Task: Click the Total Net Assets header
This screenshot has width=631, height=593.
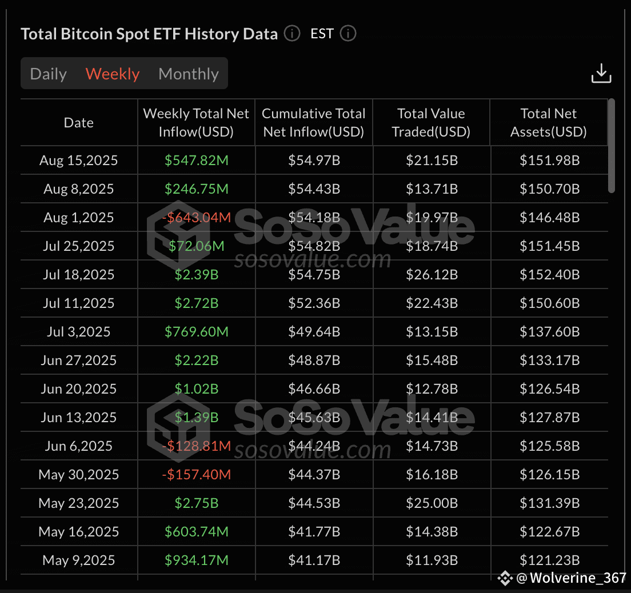Action: click(549, 122)
